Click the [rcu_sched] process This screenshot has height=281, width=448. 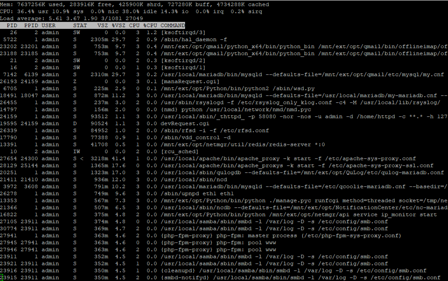tap(180, 151)
